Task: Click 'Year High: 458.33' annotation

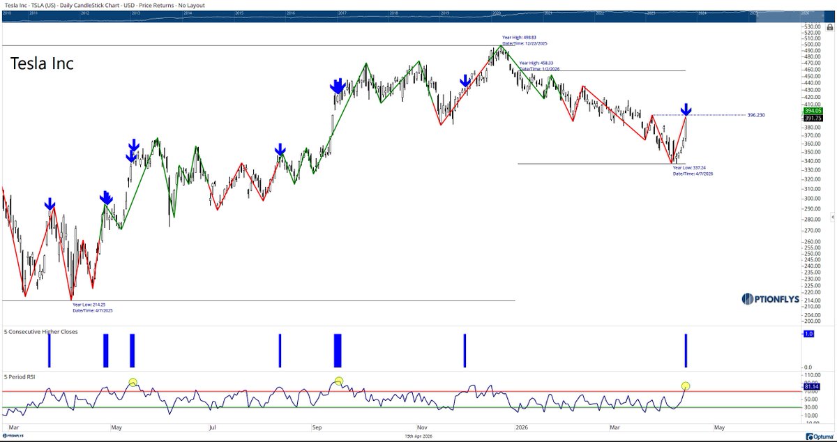Action: (x=537, y=63)
